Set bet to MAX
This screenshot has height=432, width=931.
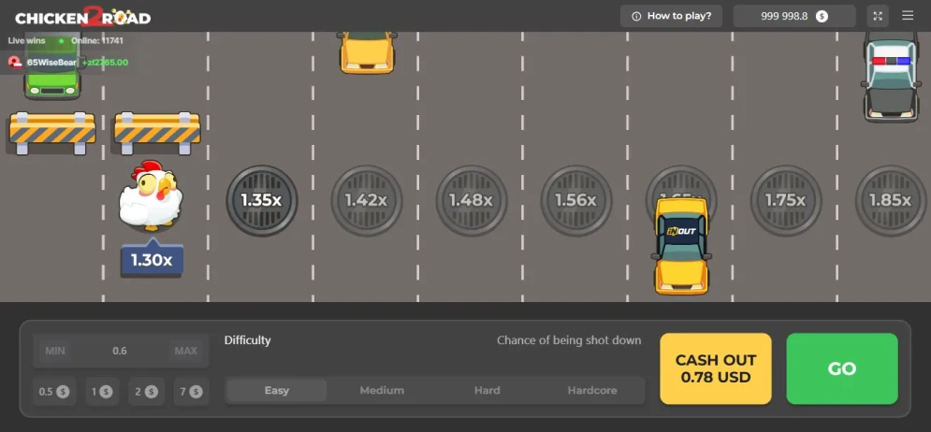pyautogui.click(x=186, y=351)
